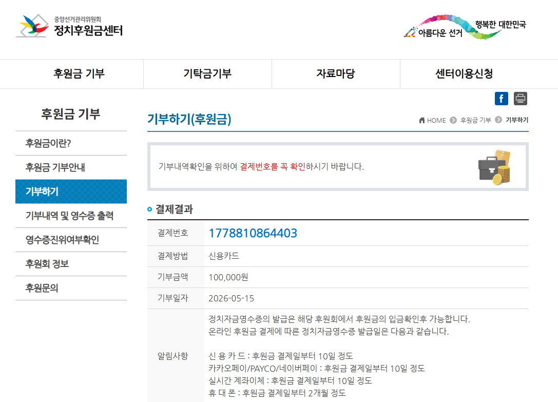Open the 센터이용신청 main menu
The height and width of the screenshot is (402, 558).
(464, 74)
